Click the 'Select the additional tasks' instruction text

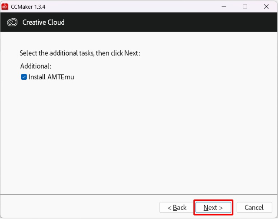coord(80,53)
